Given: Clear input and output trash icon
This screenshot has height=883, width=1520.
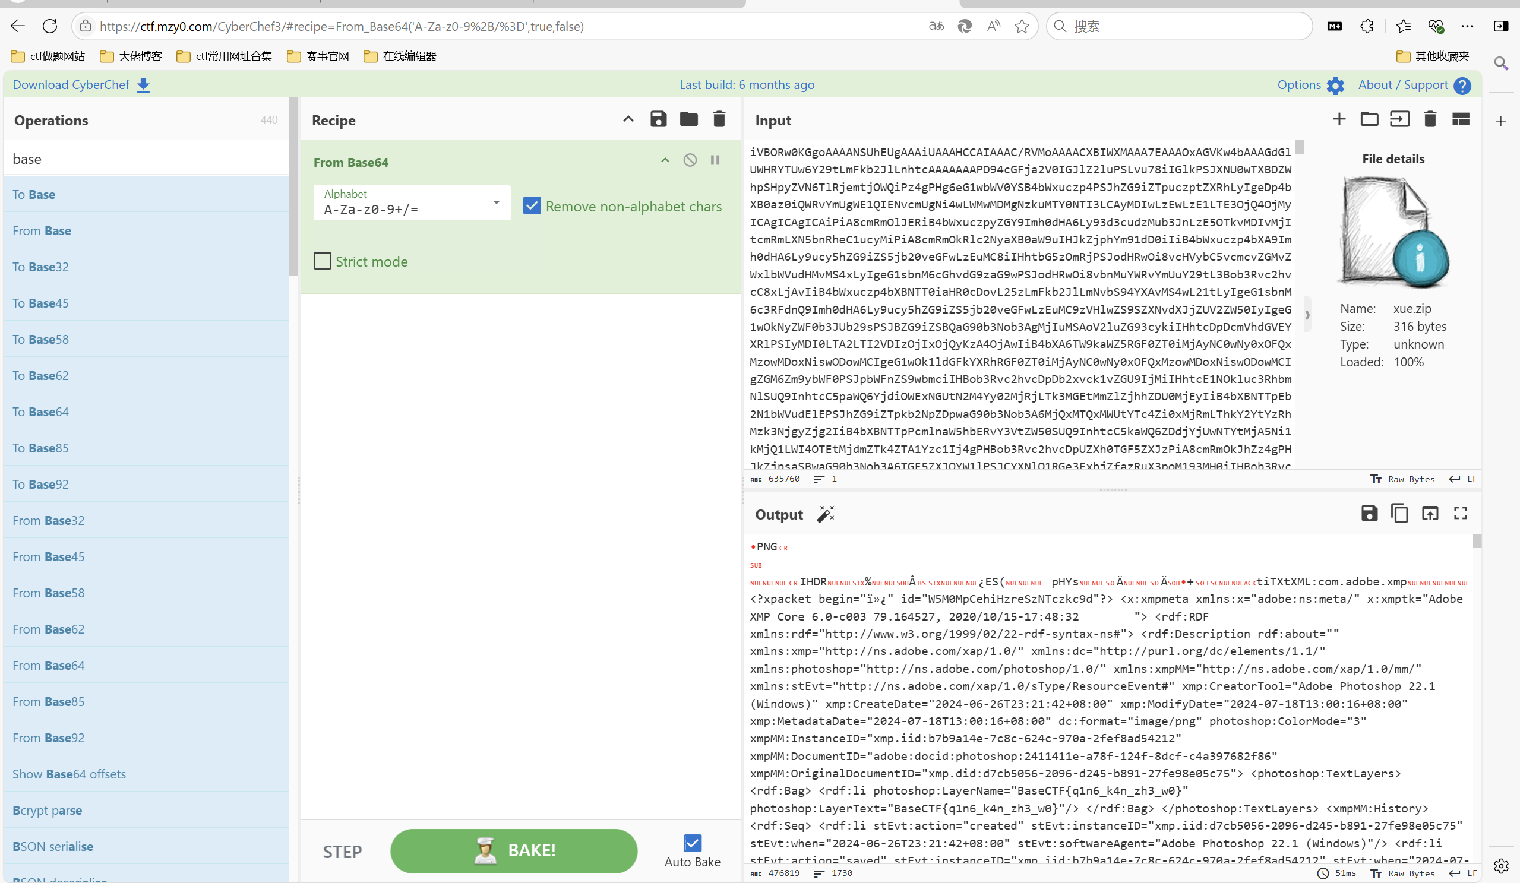Looking at the screenshot, I should (1430, 119).
